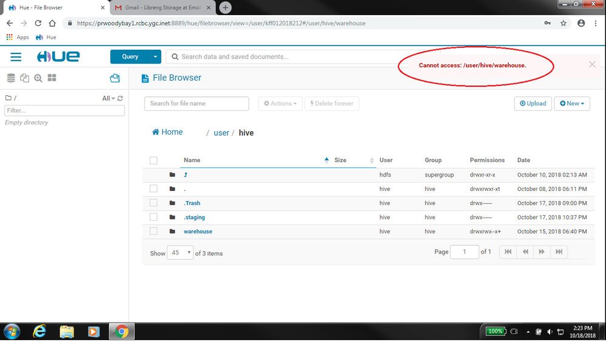Click the Hue logo
606x342 pixels.
click(58, 56)
